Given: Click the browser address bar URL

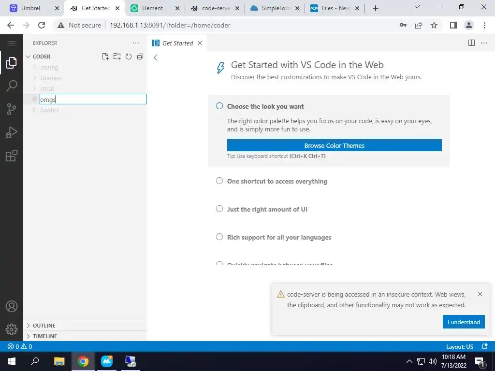Looking at the screenshot, I should 170,25.
